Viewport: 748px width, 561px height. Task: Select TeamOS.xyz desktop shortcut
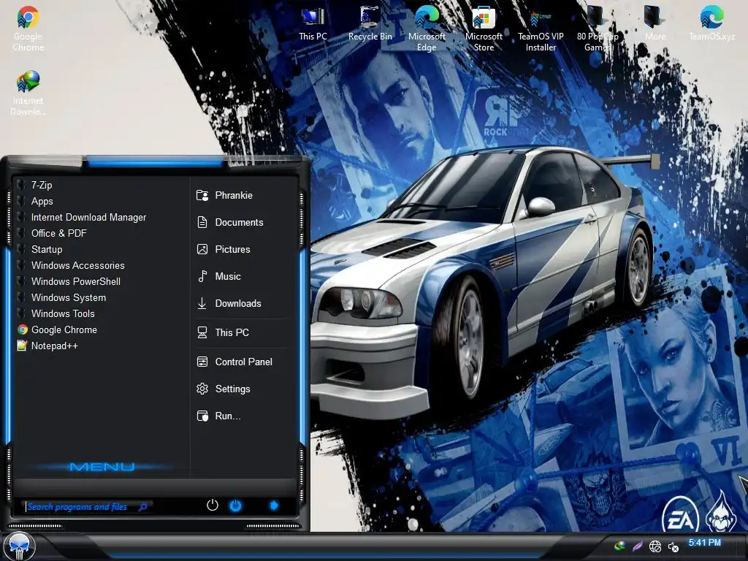[x=711, y=24]
